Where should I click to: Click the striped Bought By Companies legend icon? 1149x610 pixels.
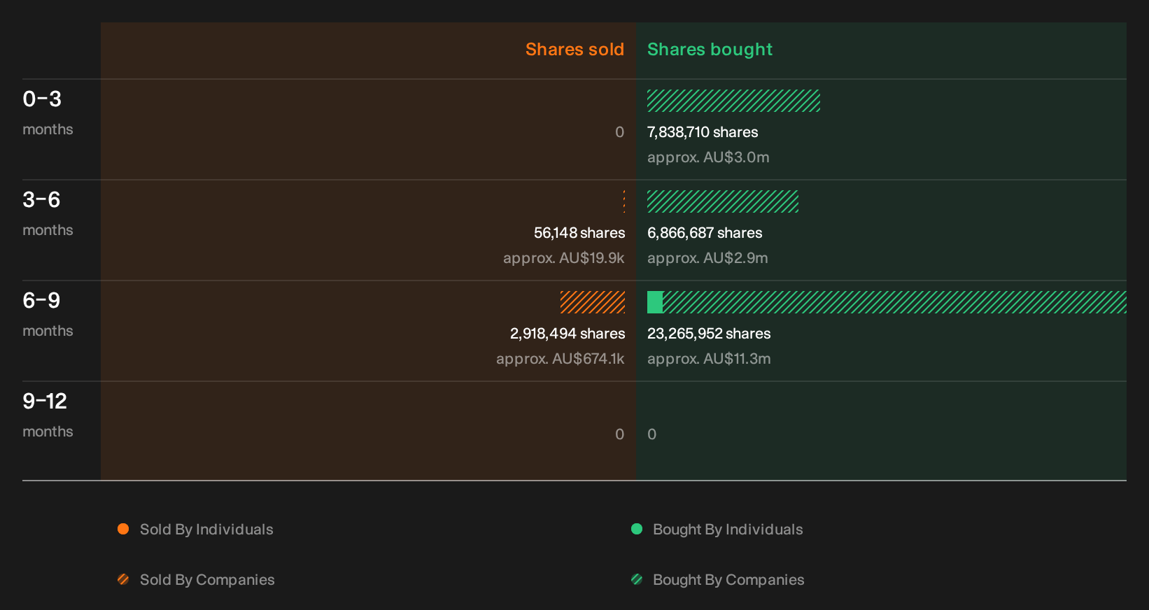(637, 579)
